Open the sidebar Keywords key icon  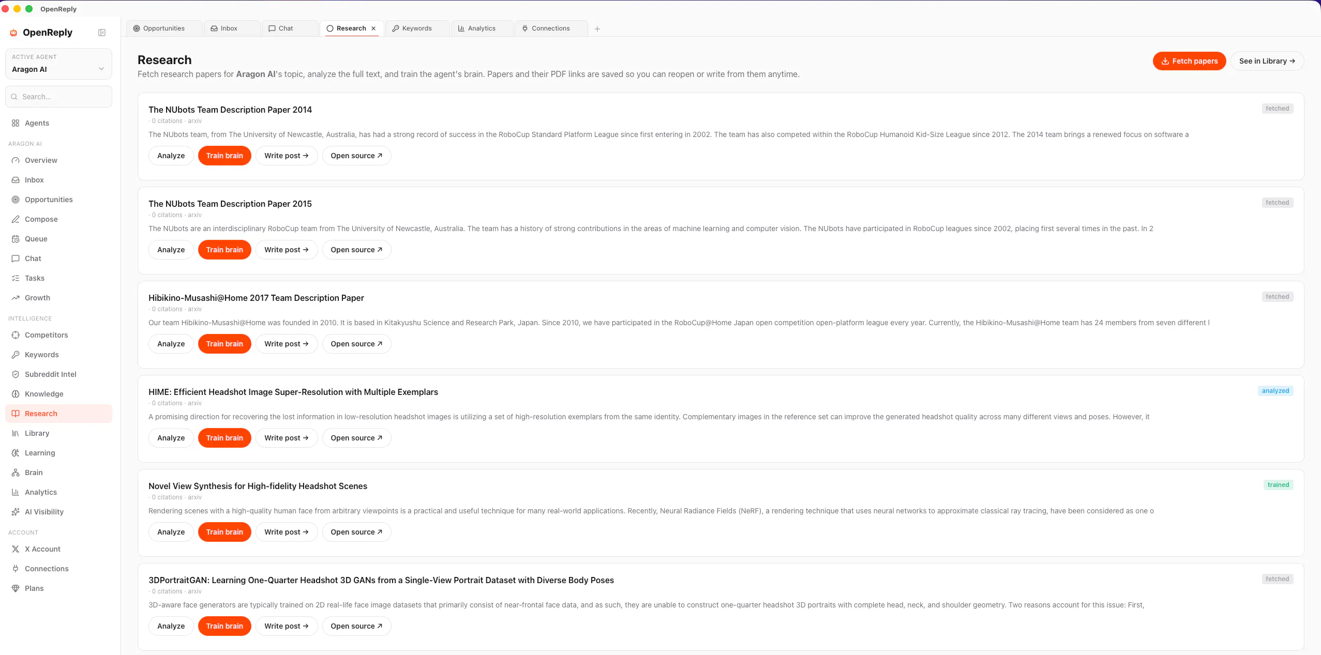(x=16, y=355)
